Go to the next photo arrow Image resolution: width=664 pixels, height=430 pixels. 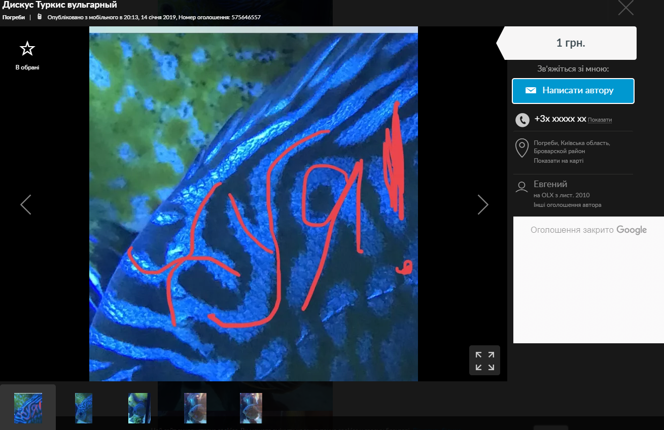482,204
